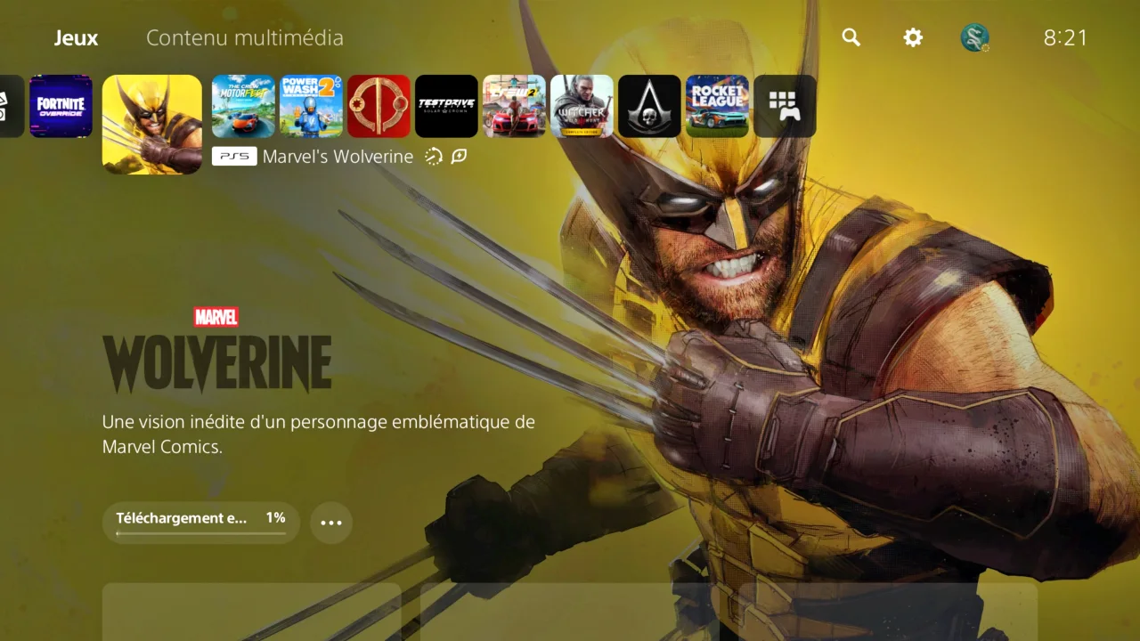This screenshot has width=1140, height=641.
Task: Open the search magnifier icon
Action: [x=851, y=37]
